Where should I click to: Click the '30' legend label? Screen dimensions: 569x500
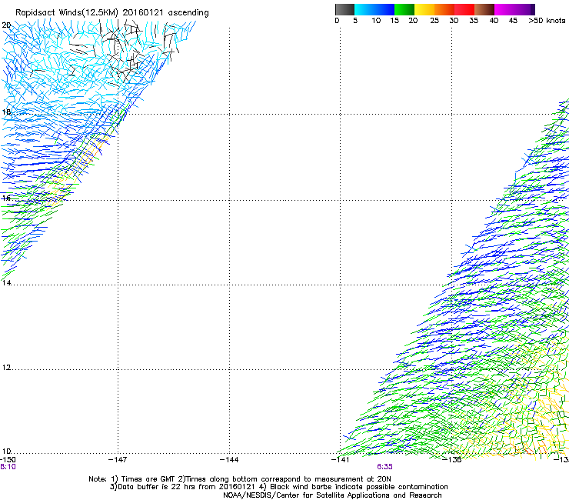[x=454, y=21]
